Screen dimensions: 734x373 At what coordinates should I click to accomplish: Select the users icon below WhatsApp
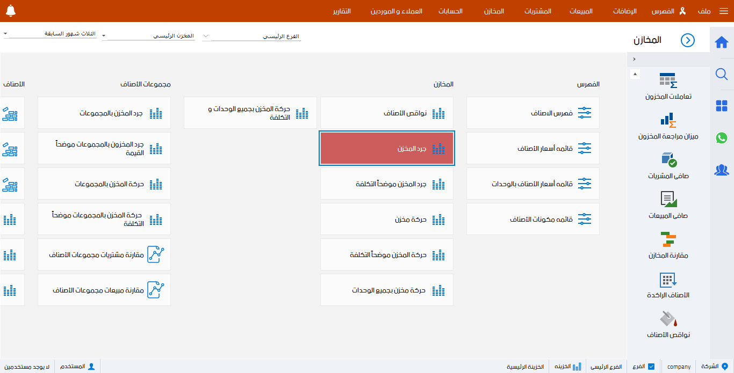pos(722,170)
